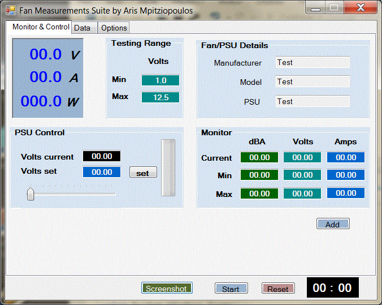The width and height of the screenshot is (382, 305).
Task: Open the Options tab
Action: pyautogui.click(x=114, y=28)
